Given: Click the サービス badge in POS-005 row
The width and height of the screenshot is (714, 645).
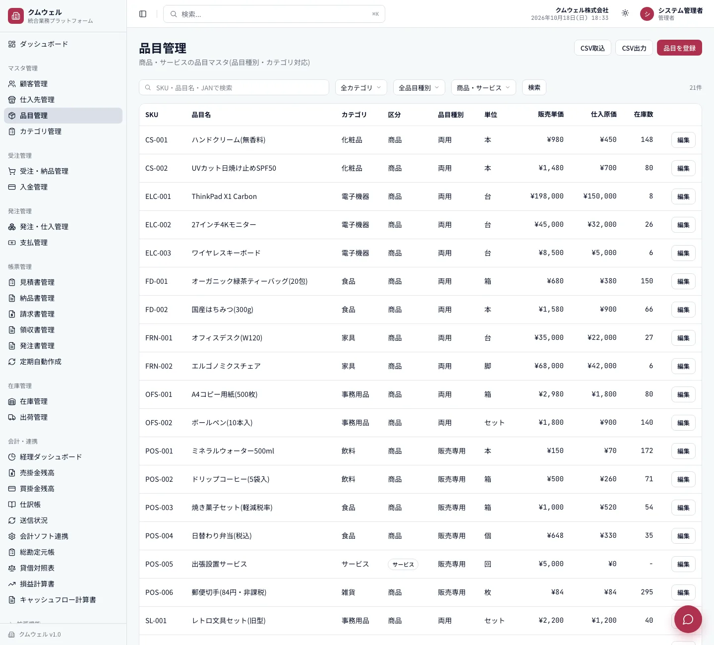Looking at the screenshot, I should point(403,564).
